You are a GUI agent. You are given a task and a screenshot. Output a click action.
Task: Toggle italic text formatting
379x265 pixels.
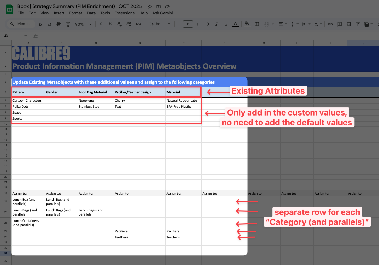(x=217, y=24)
